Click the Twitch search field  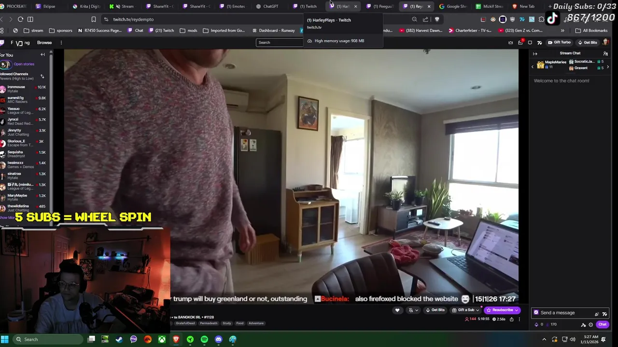279,42
